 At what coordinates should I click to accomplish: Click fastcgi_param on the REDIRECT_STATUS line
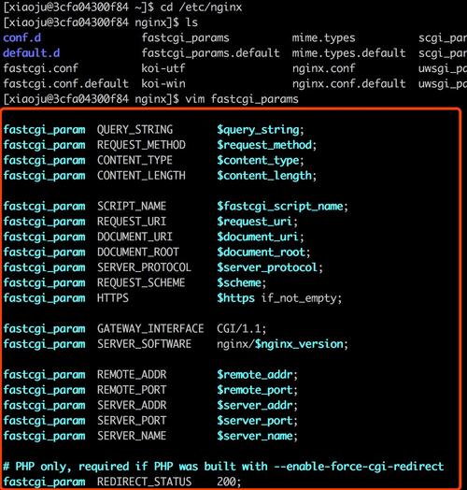pos(44,482)
